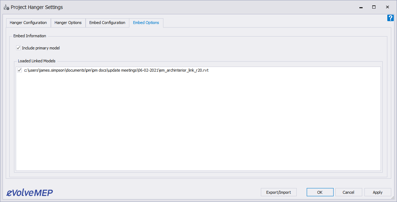Click the Export/Import button
The width and height of the screenshot is (397, 202).
(x=278, y=192)
